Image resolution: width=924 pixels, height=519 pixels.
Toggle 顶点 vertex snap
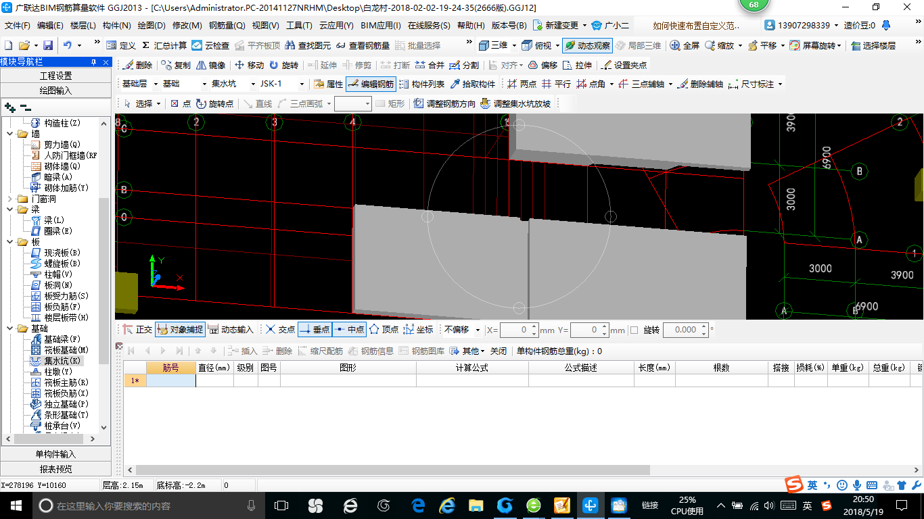pos(384,330)
